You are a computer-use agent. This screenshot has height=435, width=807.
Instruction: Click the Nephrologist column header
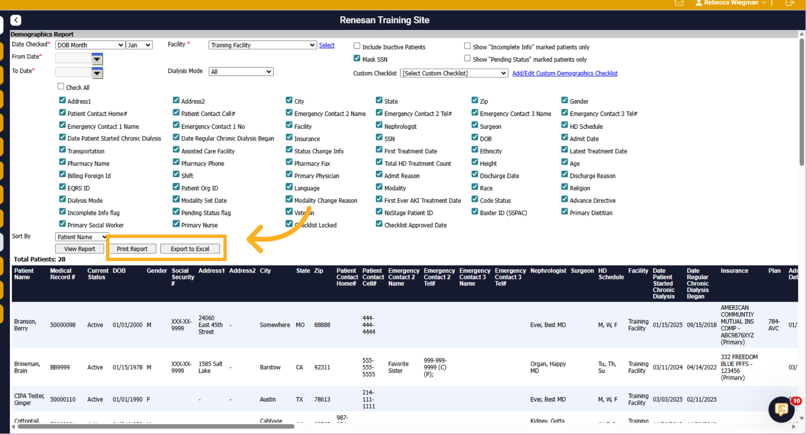[x=548, y=271]
